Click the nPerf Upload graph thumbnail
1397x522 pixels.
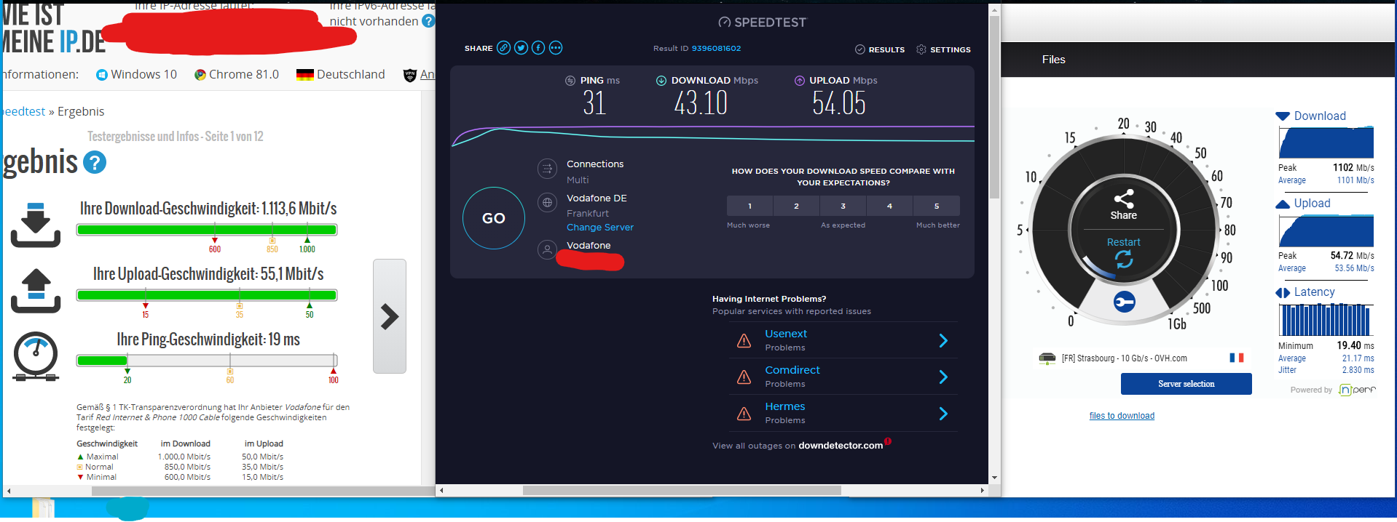[1326, 230]
